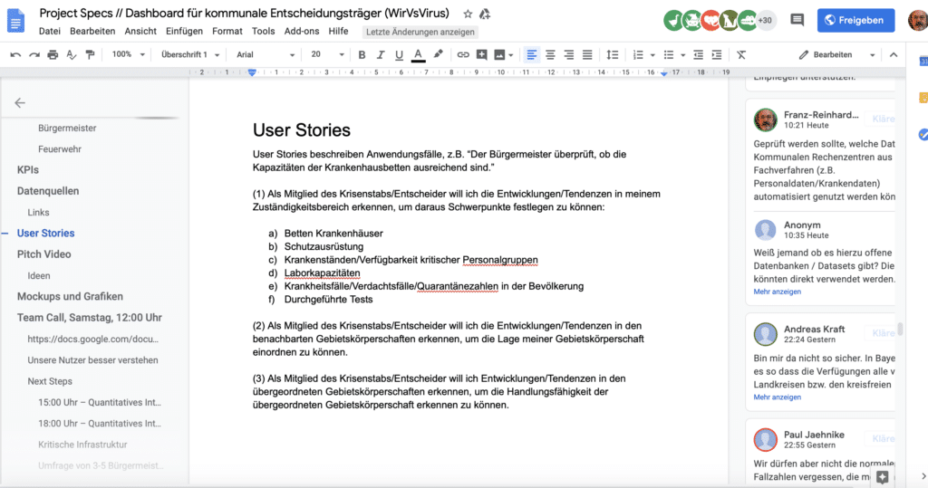This screenshot has width=928, height=488.
Task: Collapse the toolbar with the up chevron
Action: pos(893,55)
